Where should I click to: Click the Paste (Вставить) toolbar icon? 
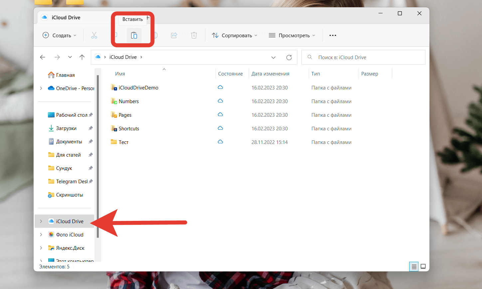coord(134,35)
